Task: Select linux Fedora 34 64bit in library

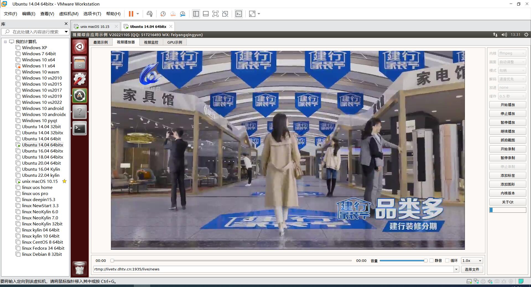Action: (43, 248)
